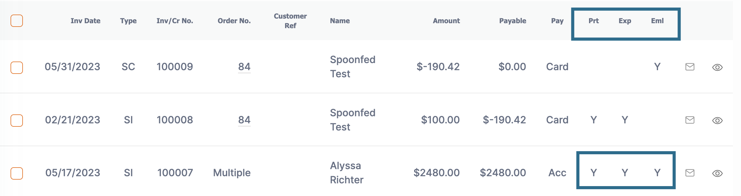This screenshot has height=196, width=741.
Task: Click the envelope icon for invoice 100007
Action: pyautogui.click(x=690, y=173)
